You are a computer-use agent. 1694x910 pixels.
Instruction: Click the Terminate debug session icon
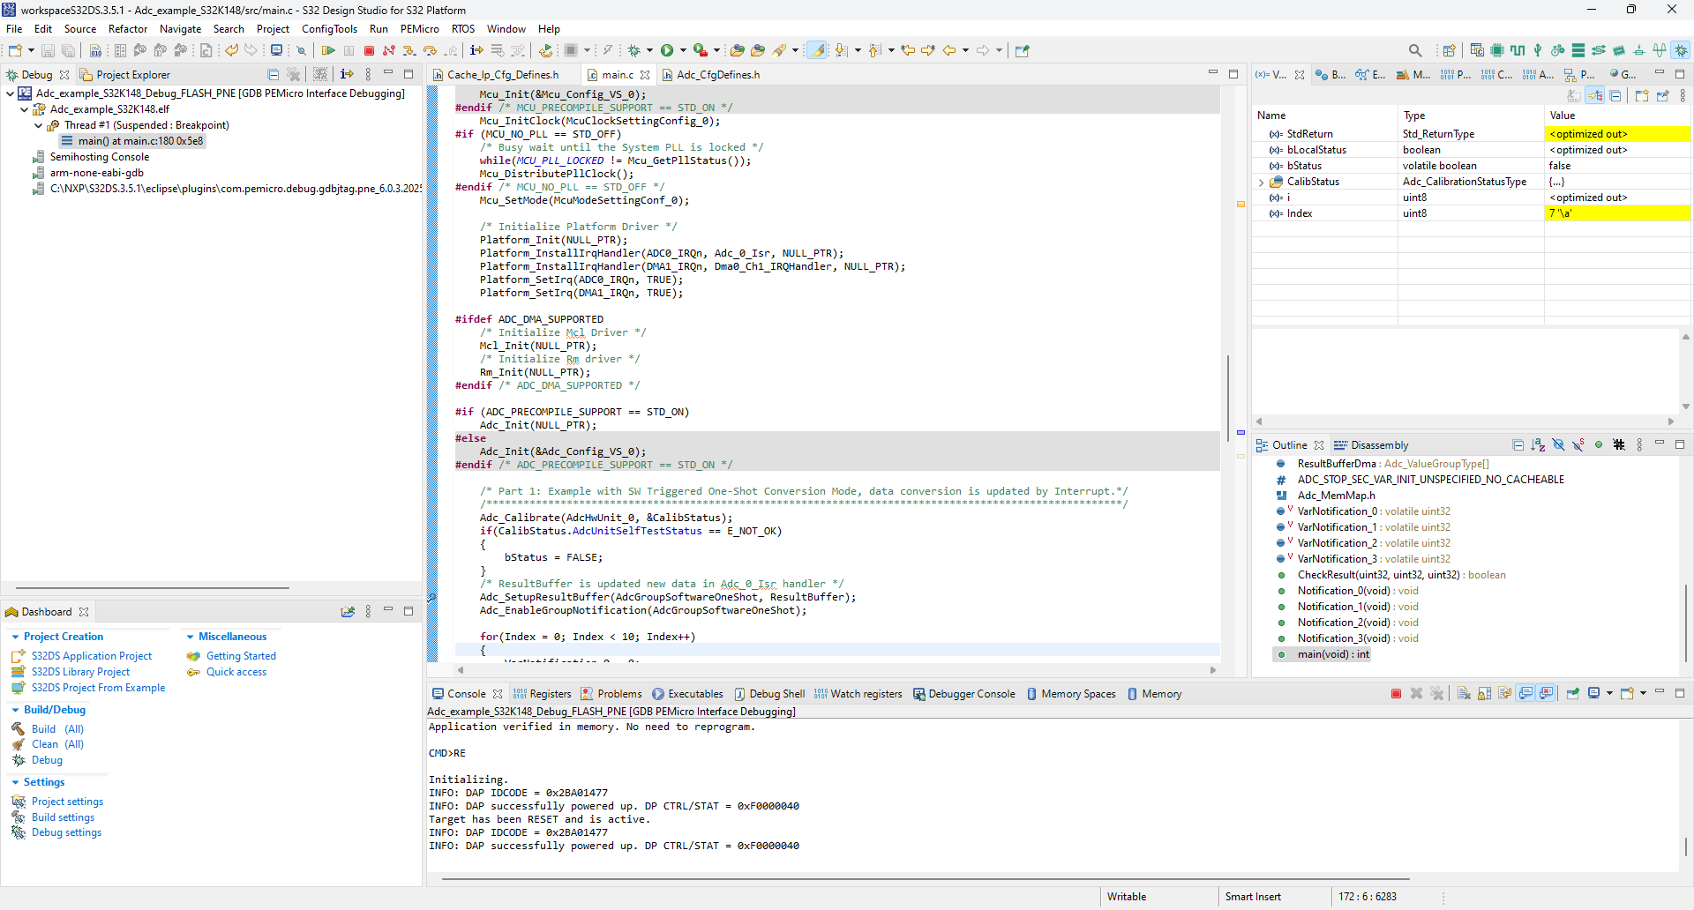[x=368, y=50]
